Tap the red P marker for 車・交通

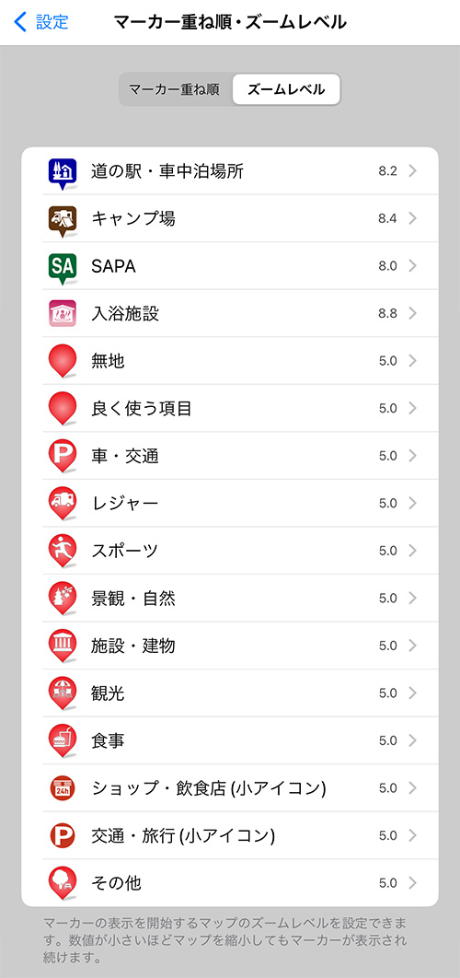pyautogui.click(x=63, y=455)
